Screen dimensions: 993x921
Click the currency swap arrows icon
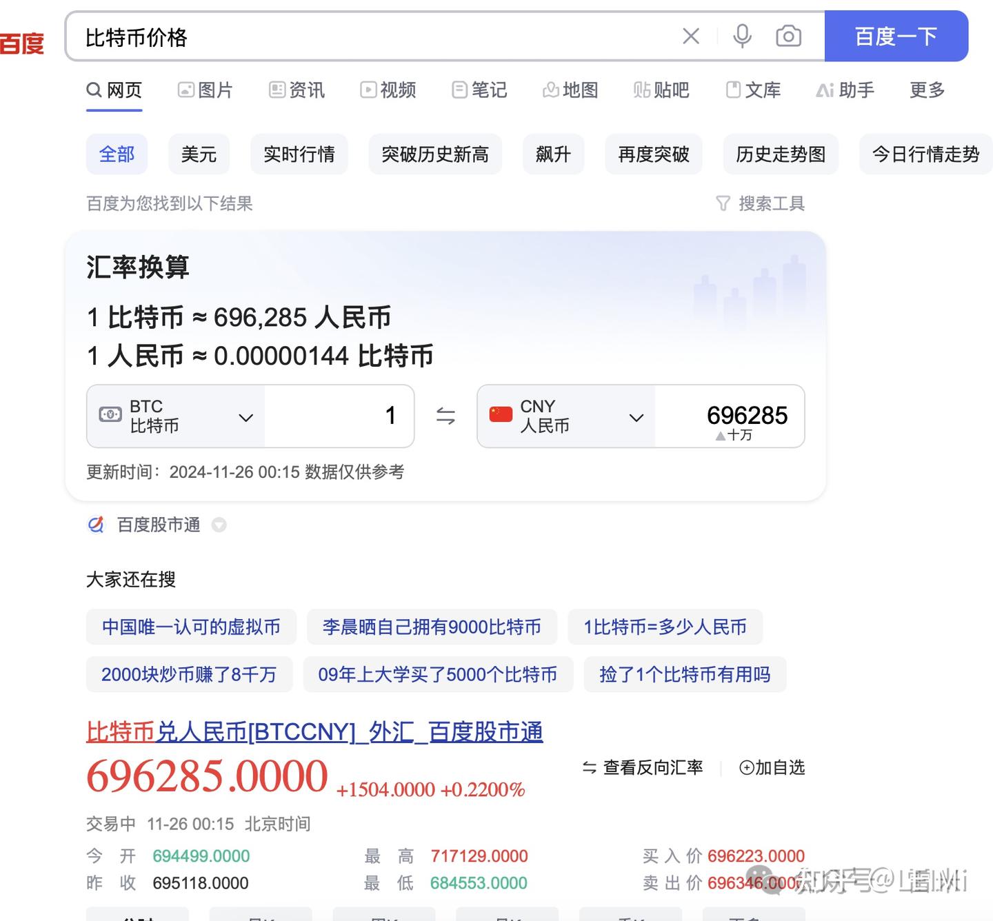445,416
